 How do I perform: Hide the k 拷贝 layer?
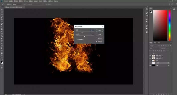(x=150, y=63)
